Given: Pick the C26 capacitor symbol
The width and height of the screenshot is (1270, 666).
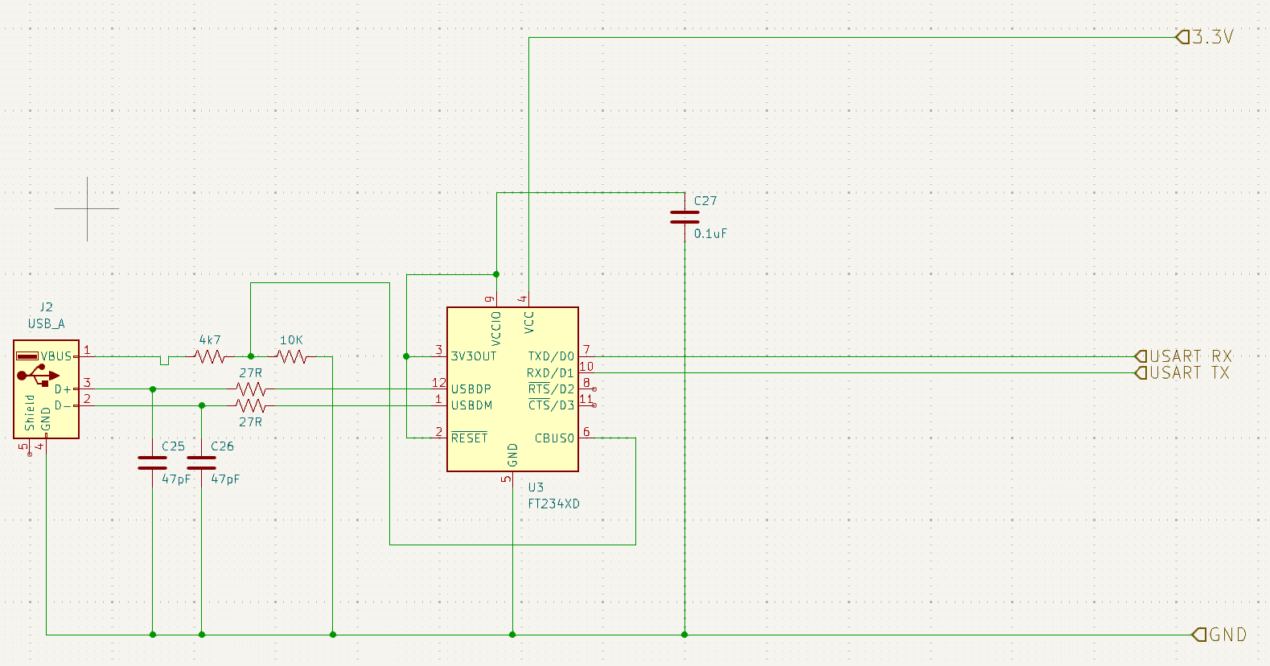Looking at the screenshot, I should tap(201, 462).
